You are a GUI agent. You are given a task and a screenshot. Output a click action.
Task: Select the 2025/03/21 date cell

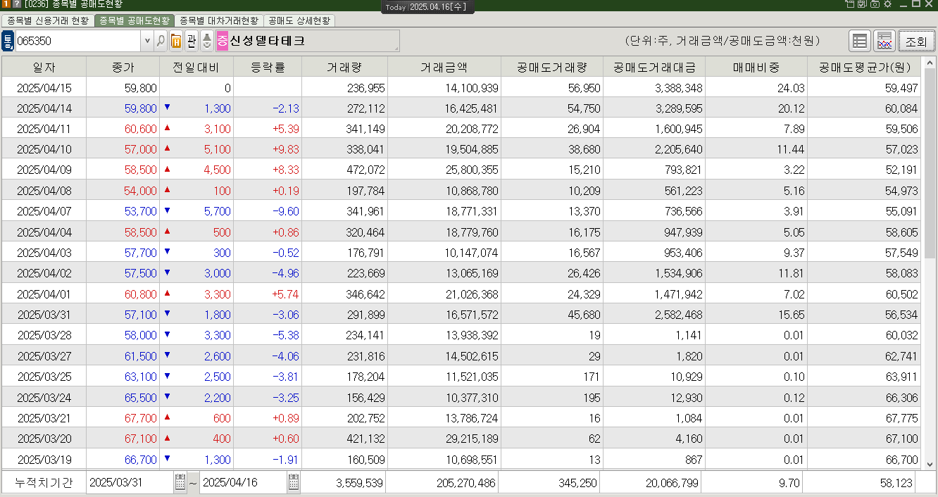click(x=44, y=418)
